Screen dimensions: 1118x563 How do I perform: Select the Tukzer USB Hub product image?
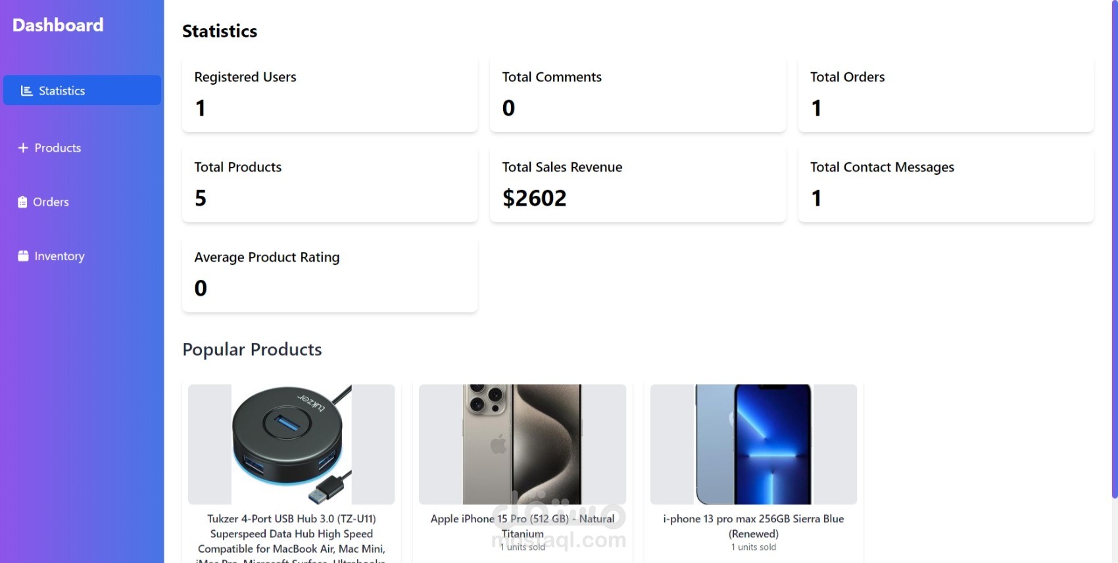point(291,444)
